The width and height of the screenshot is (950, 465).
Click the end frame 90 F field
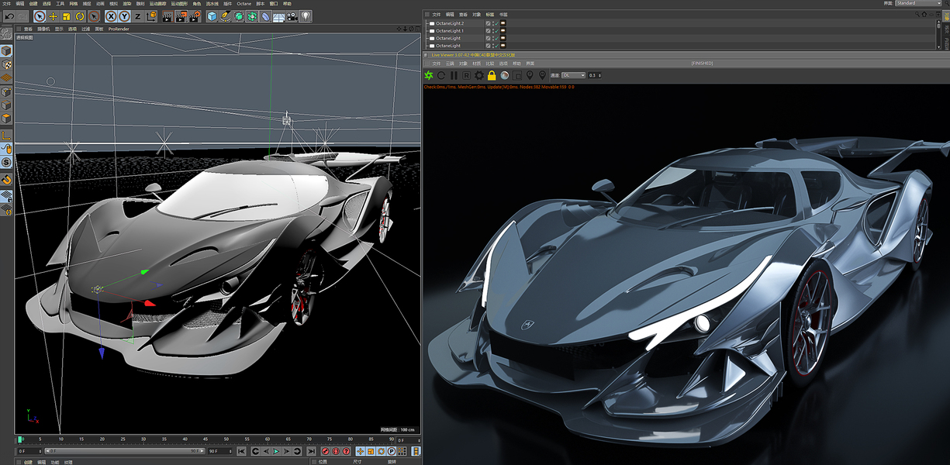(219, 451)
